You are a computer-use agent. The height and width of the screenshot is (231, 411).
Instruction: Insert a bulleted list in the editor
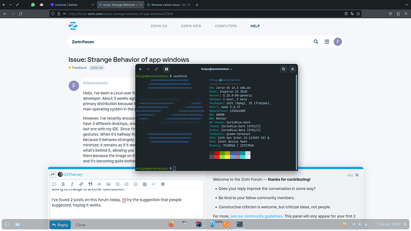click(x=117, y=184)
